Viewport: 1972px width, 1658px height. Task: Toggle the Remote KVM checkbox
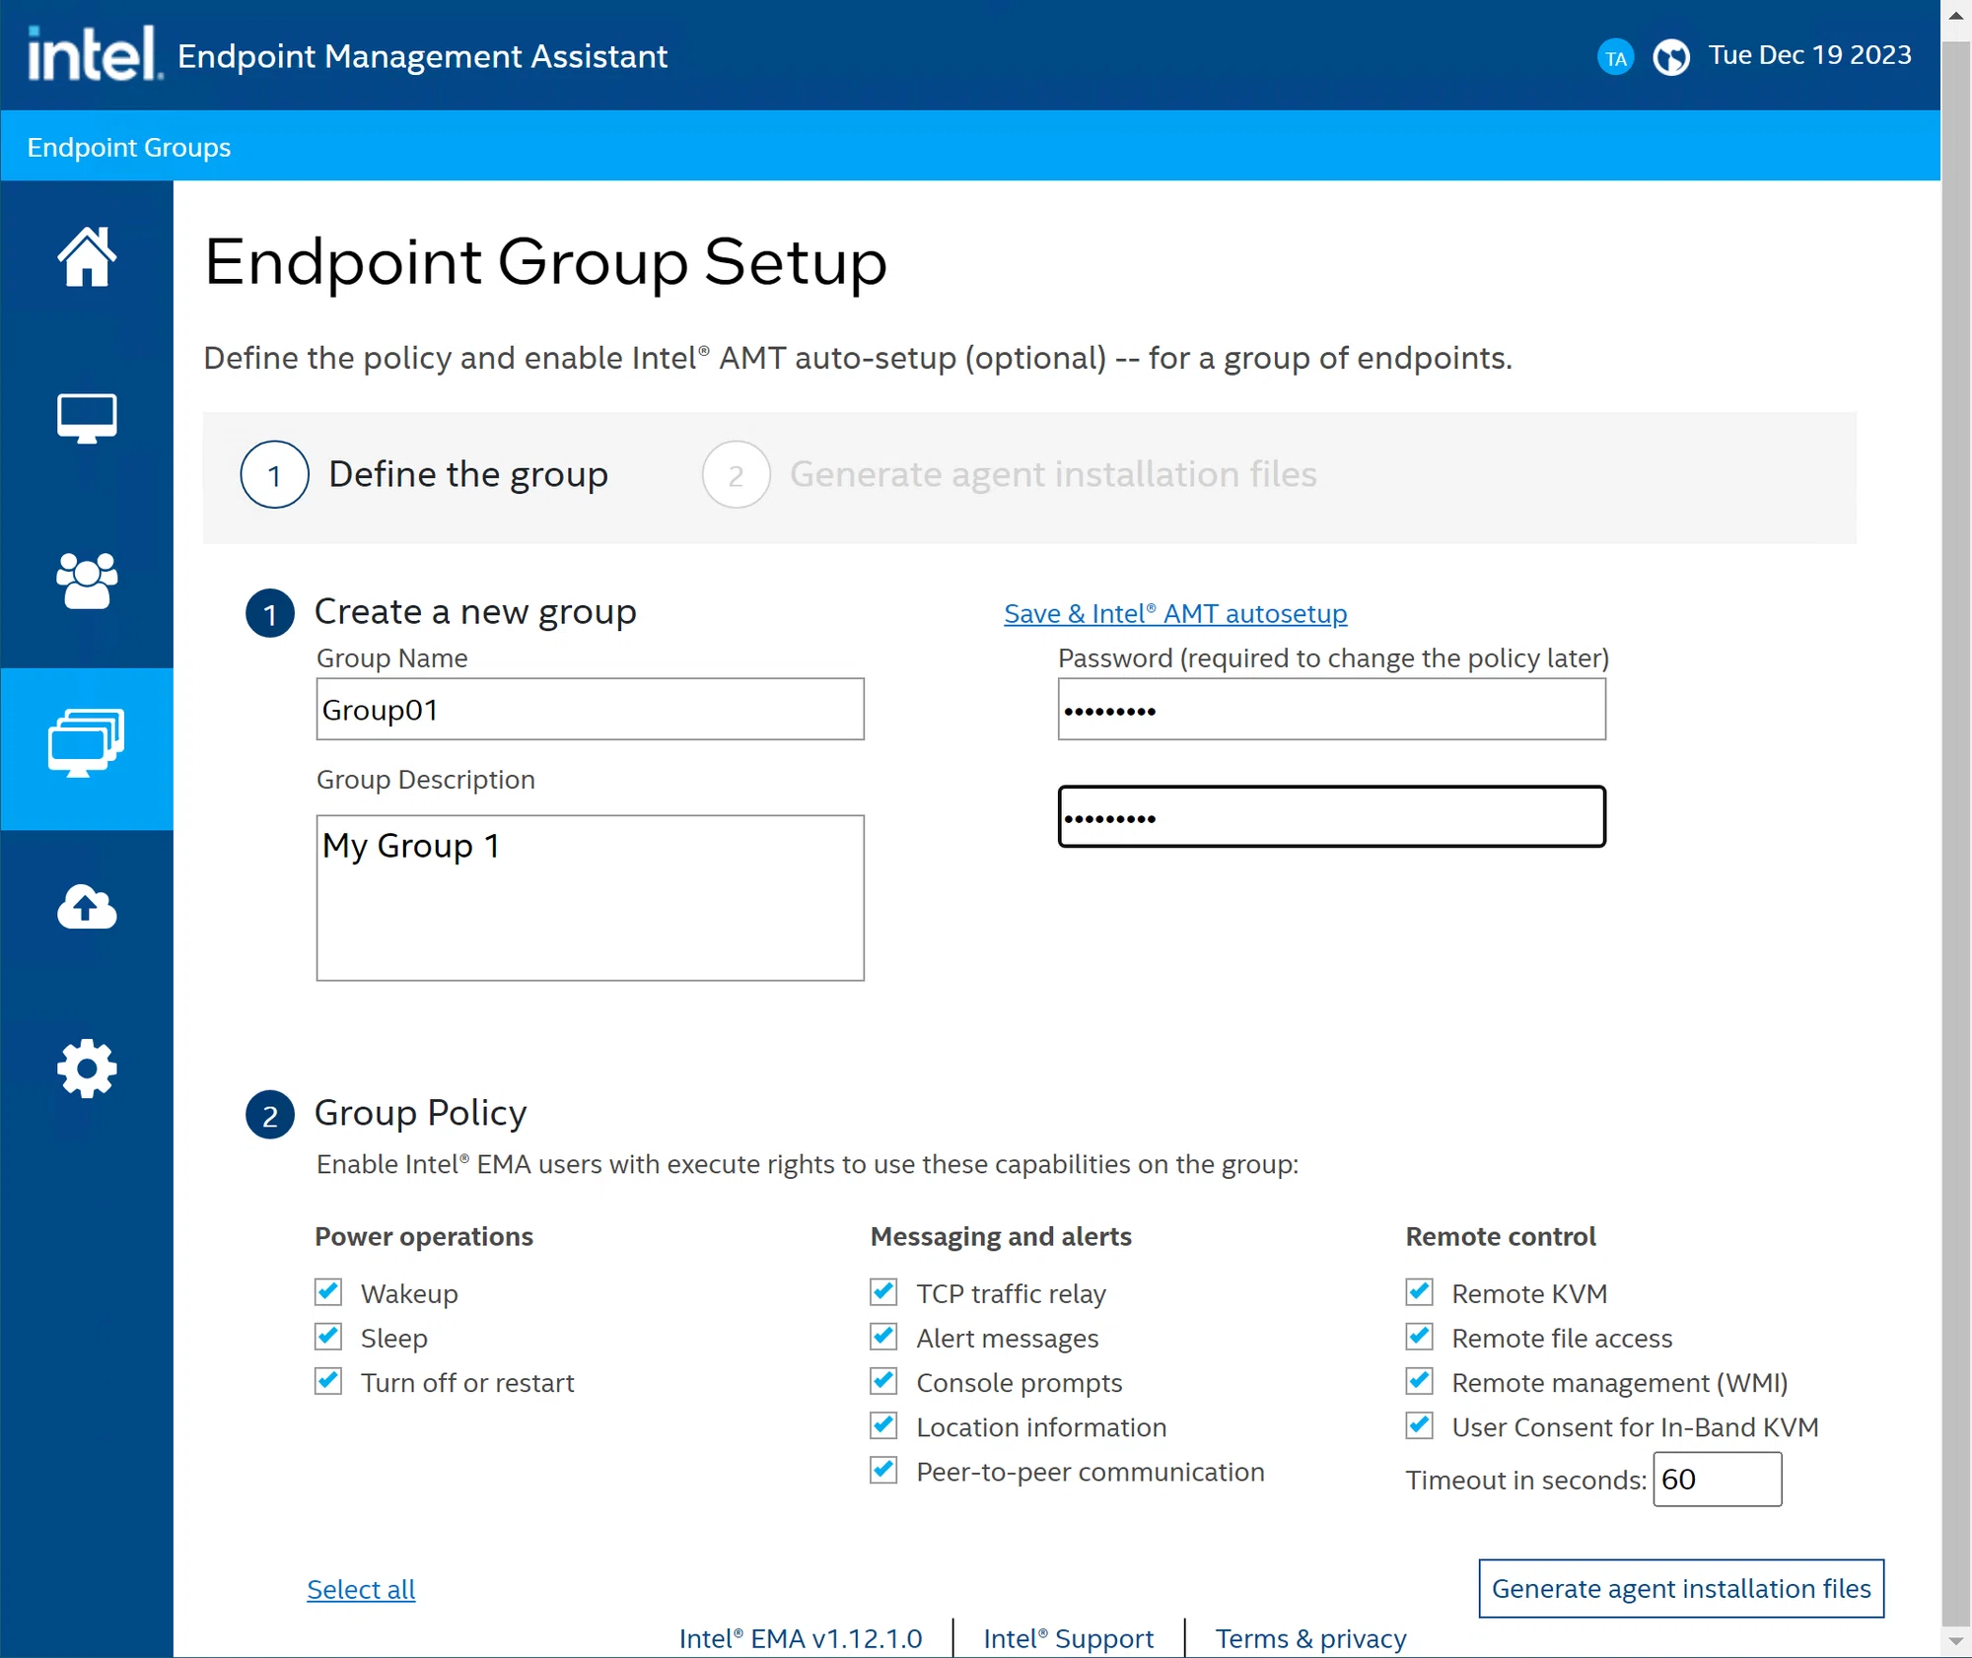coord(1420,1292)
